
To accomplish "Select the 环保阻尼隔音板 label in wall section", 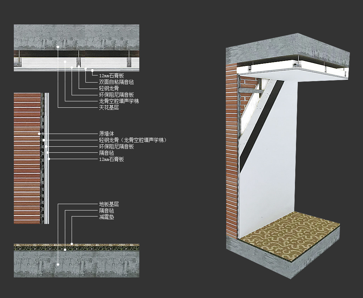I will coord(116,147).
